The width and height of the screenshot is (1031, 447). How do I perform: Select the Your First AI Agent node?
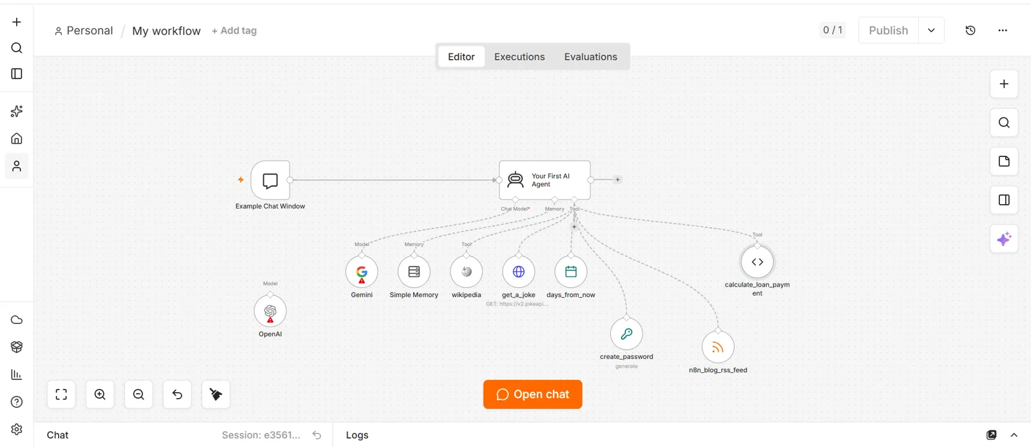pyautogui.click(x=544, y=180)
